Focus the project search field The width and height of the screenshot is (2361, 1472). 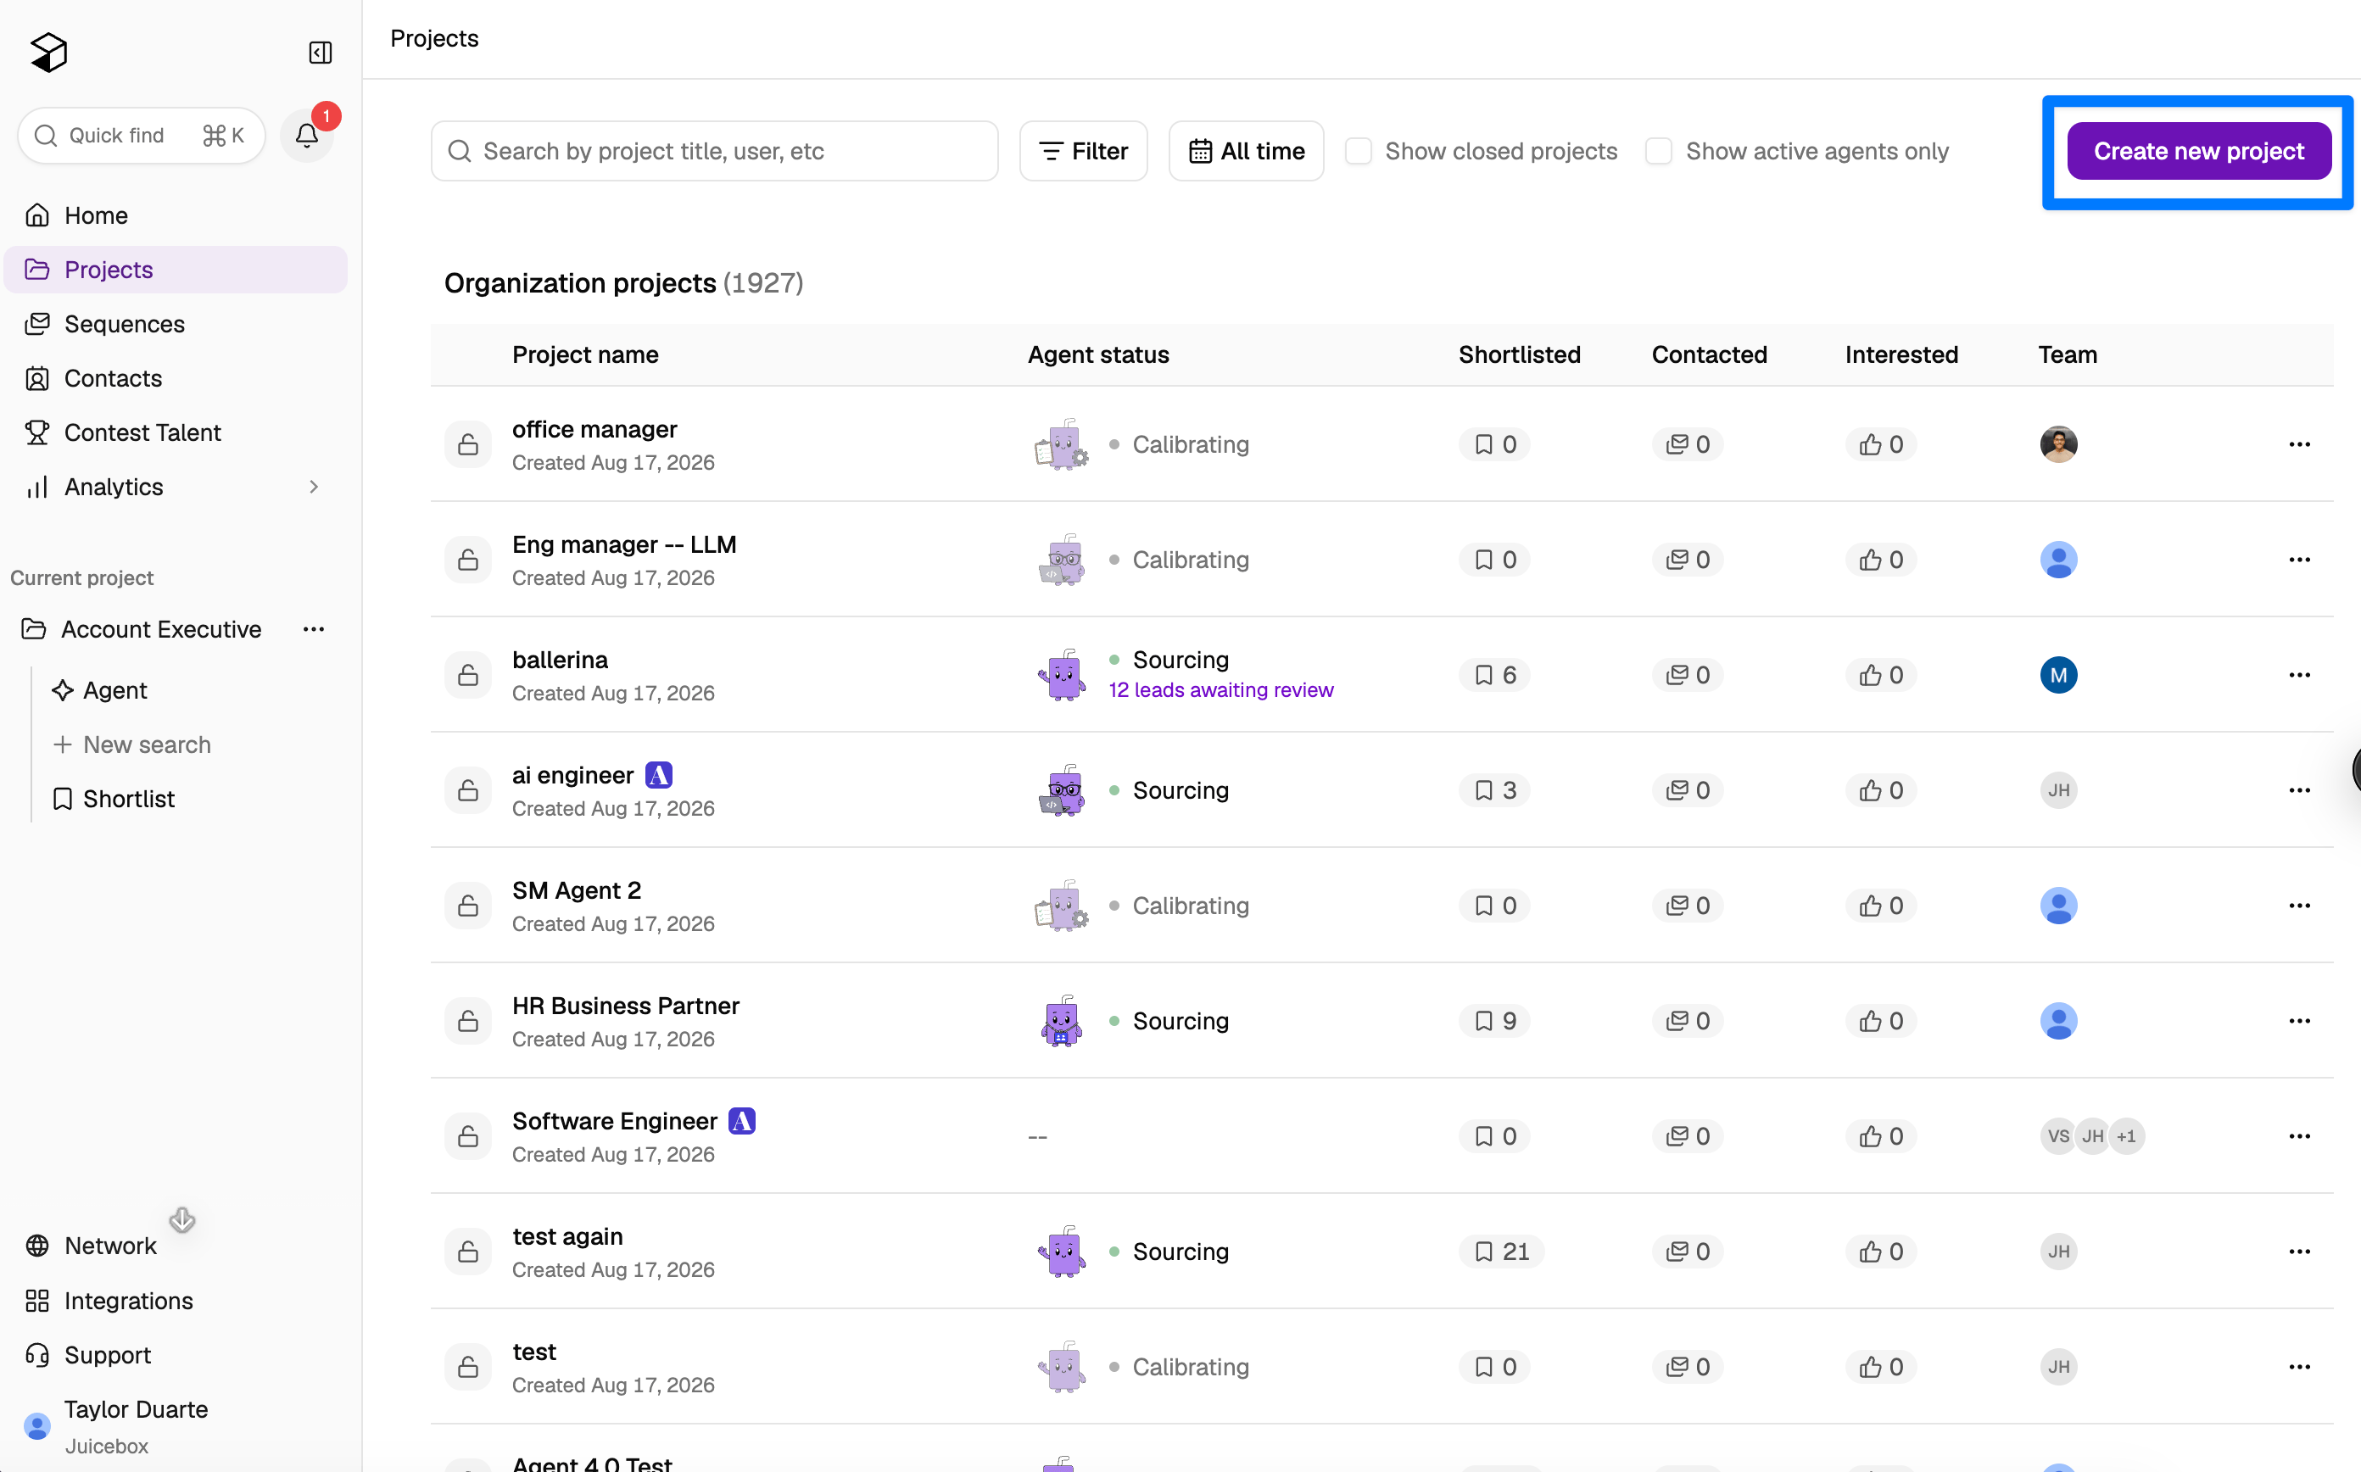coord(714,151)
